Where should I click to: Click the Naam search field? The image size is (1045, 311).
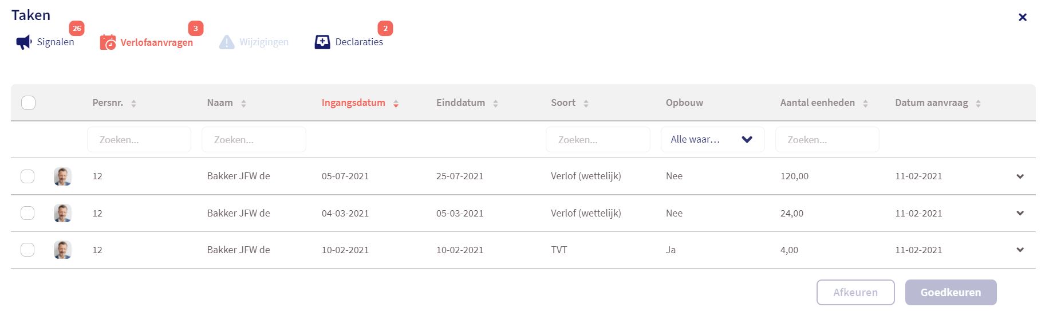coord(254,140)
